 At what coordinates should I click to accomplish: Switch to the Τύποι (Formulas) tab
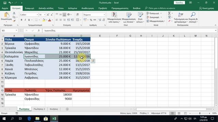(61, 8)
